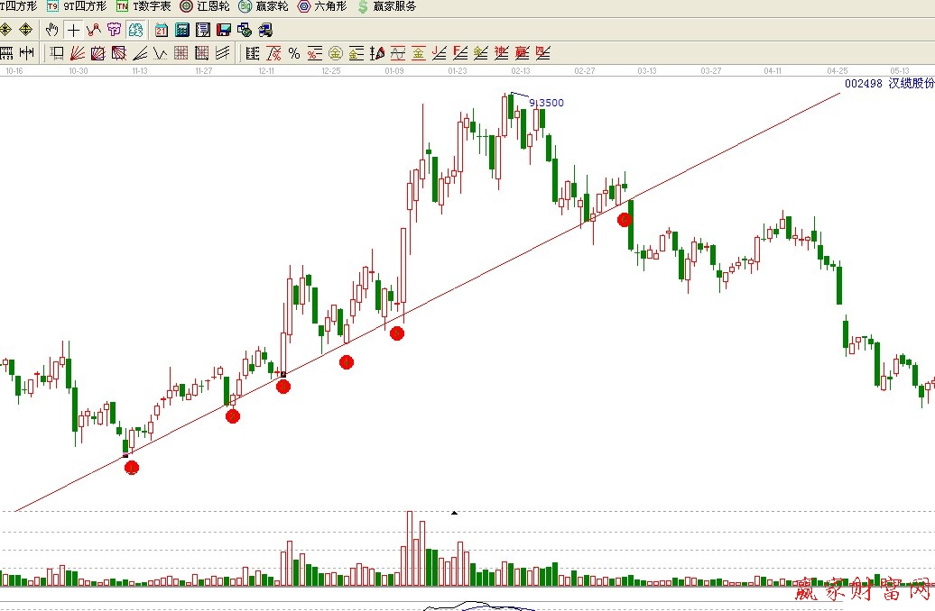Image resolution: width=935 pixels, height=611 pixels.
Task: Toggle the highlighted 缩 zoom-out button
Action: point(135,30)
